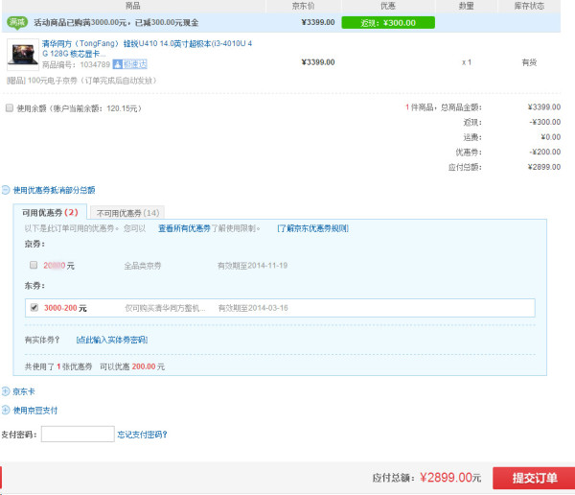Uncheck the 3000-200 元 东券 coupon
The width and height of the screenshot is (575, 495).
[x=34, y=307]
